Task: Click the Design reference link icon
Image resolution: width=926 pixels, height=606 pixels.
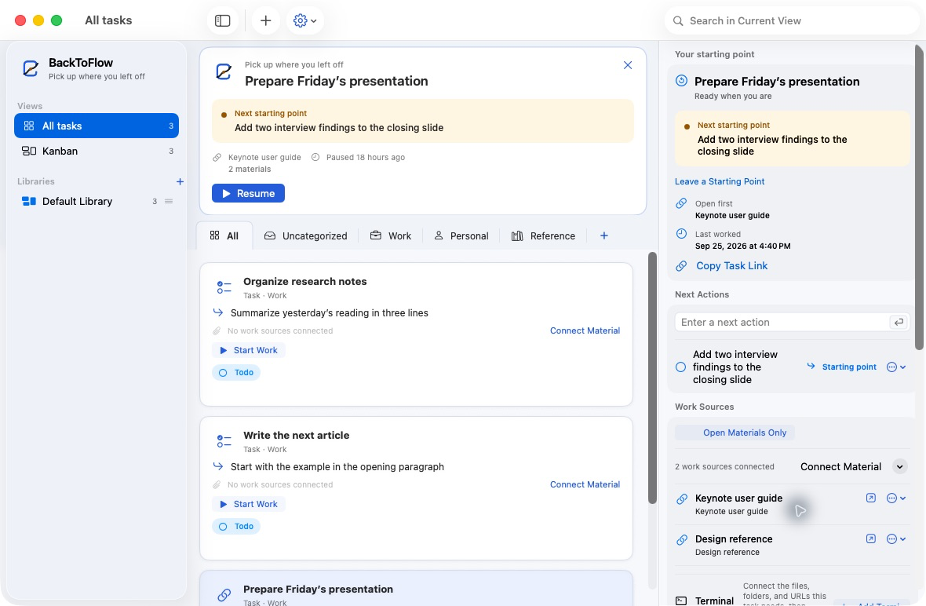Action: click(x=681, y=539)
